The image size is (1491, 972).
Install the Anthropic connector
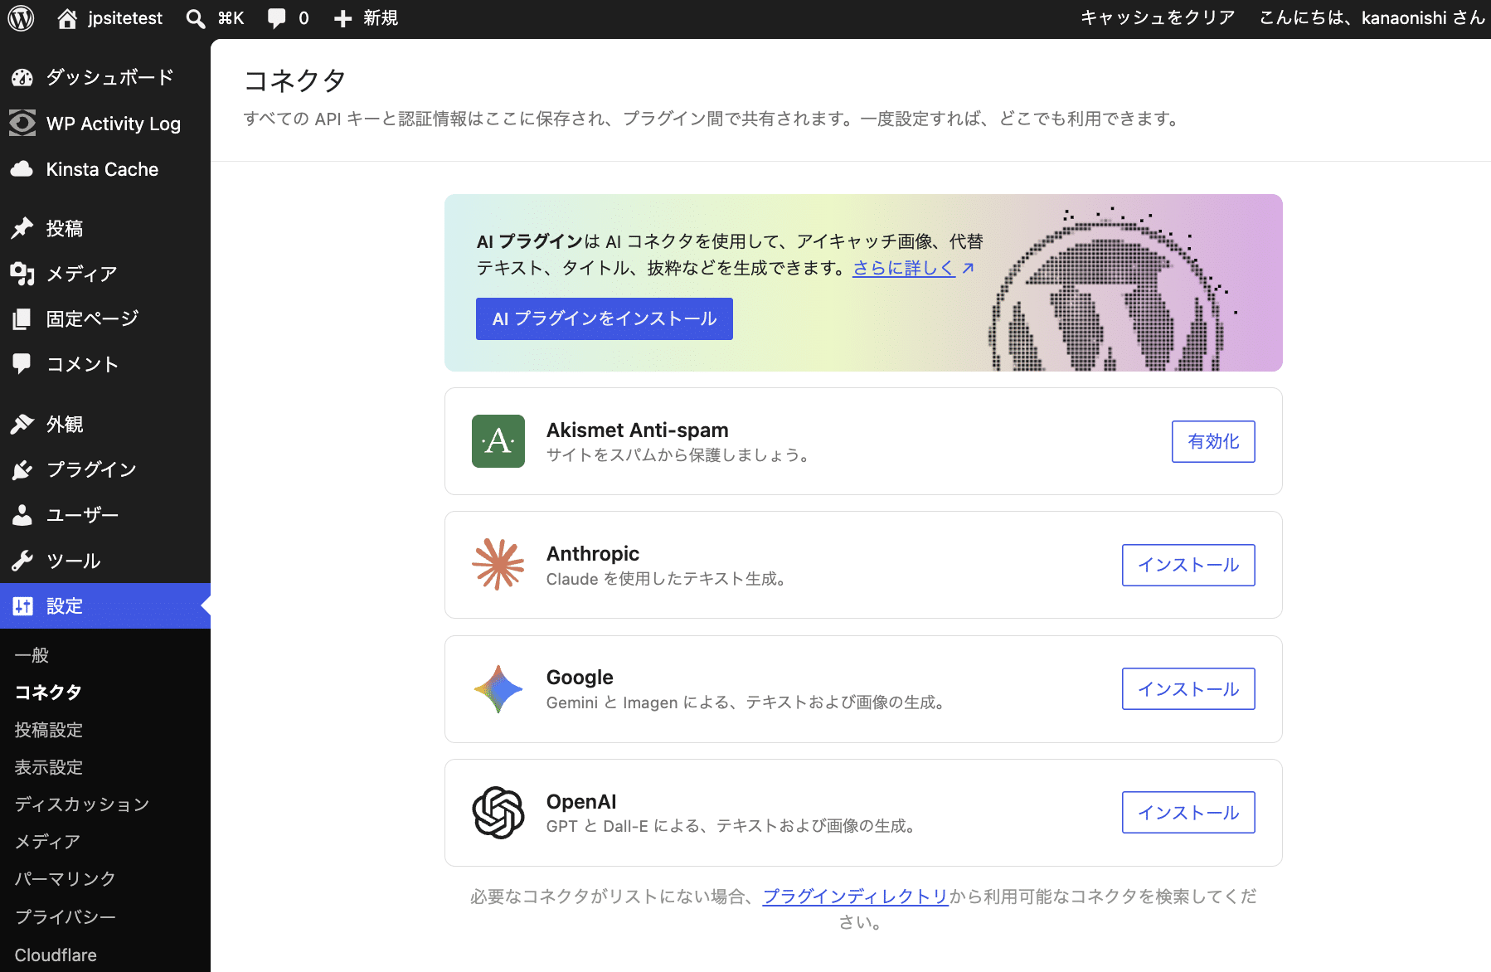click(x=1188, y=565)
